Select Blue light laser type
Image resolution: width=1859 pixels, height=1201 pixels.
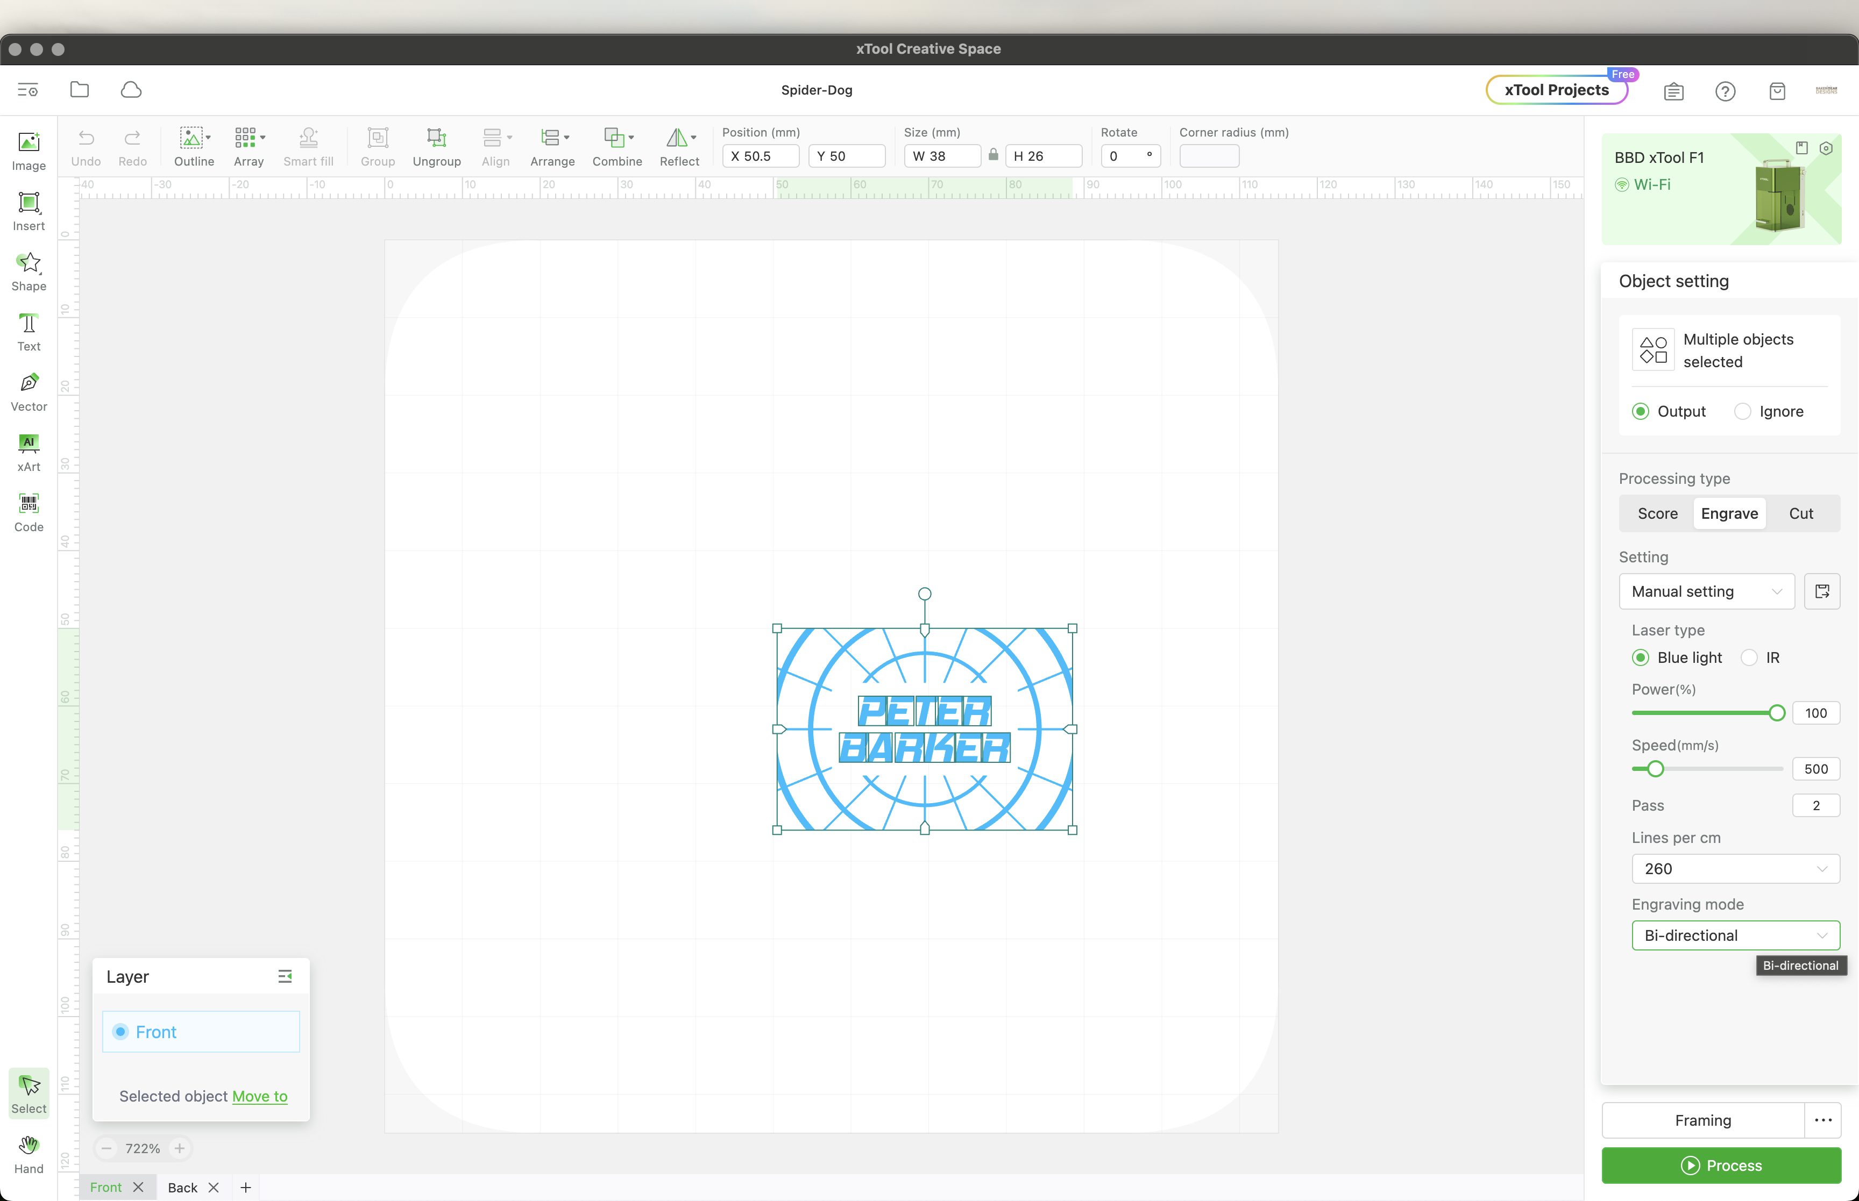click(x=1641, y=657)
